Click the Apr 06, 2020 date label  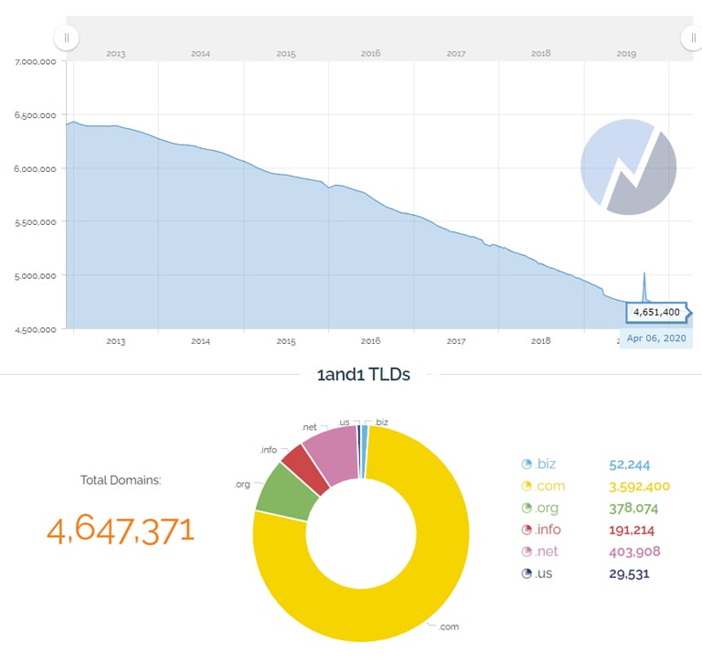click(656, 338)
